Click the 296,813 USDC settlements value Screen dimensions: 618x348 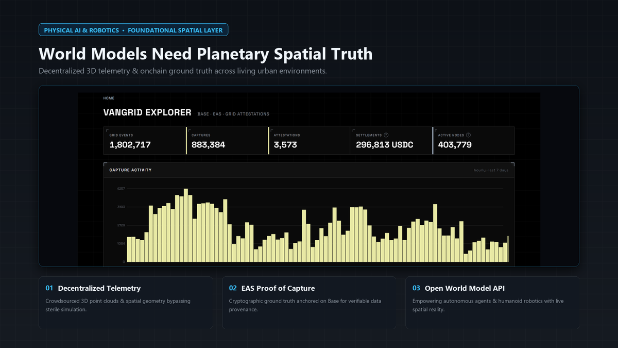385,145
